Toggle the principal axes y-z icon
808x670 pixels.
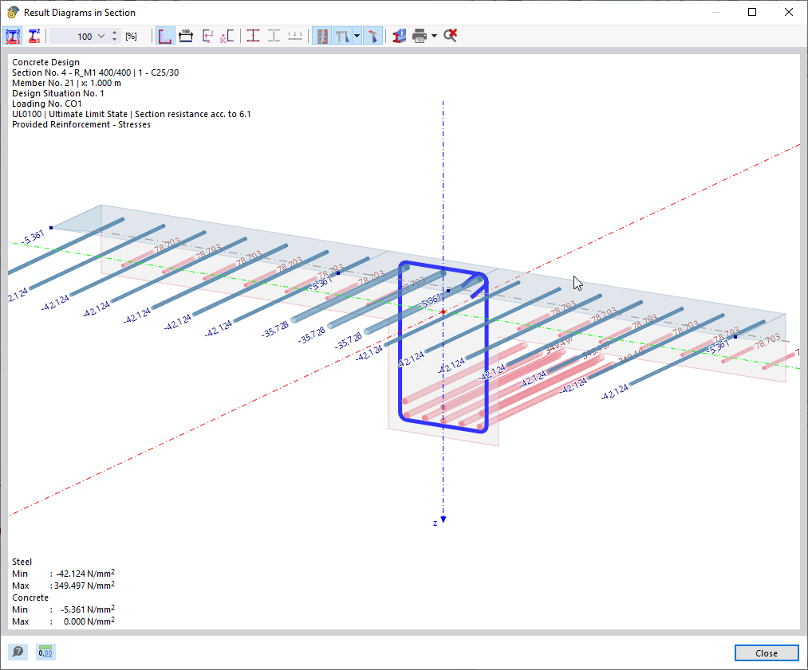pos(207,36)
